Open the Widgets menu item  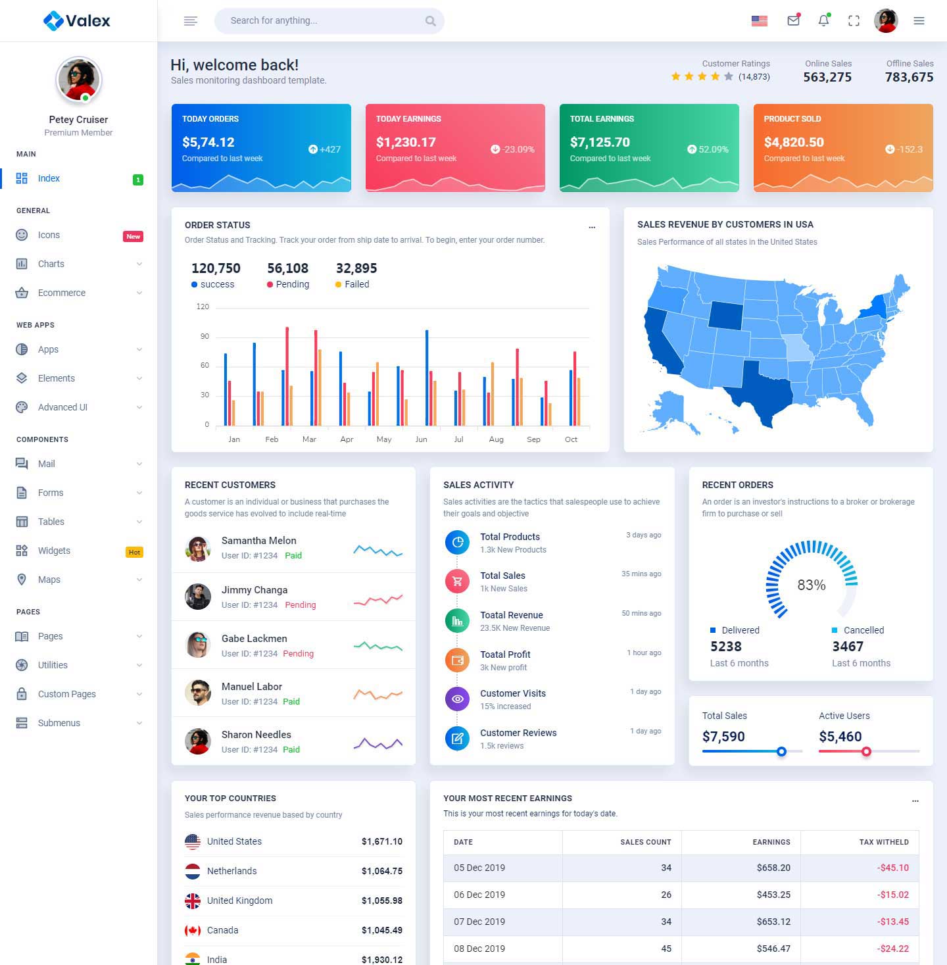tap(54, 551)
